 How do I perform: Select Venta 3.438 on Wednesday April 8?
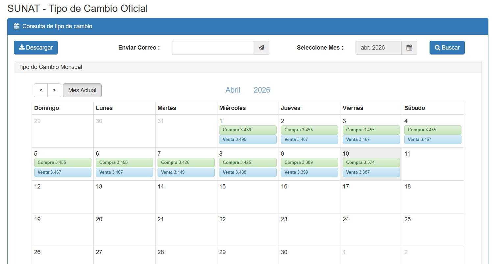[247, 172]
